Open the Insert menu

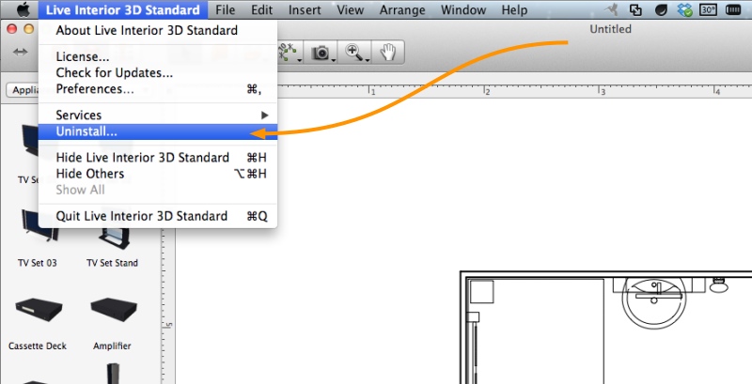[x=305, y=9]
